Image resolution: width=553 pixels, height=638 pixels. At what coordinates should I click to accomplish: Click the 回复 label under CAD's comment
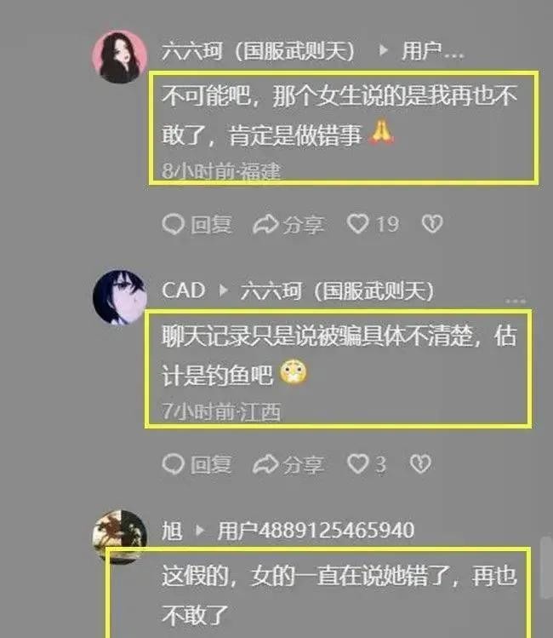211,464
